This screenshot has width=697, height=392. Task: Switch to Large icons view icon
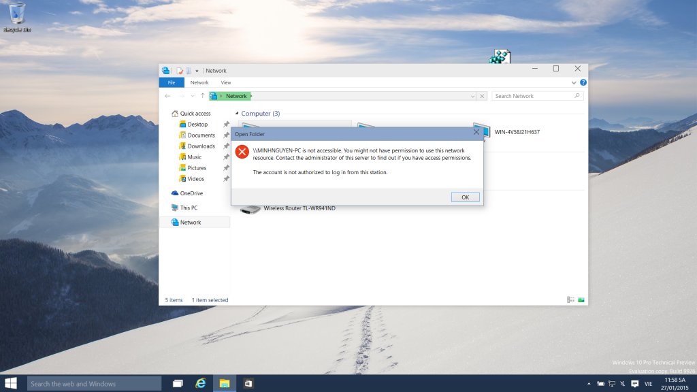(581, 300)
